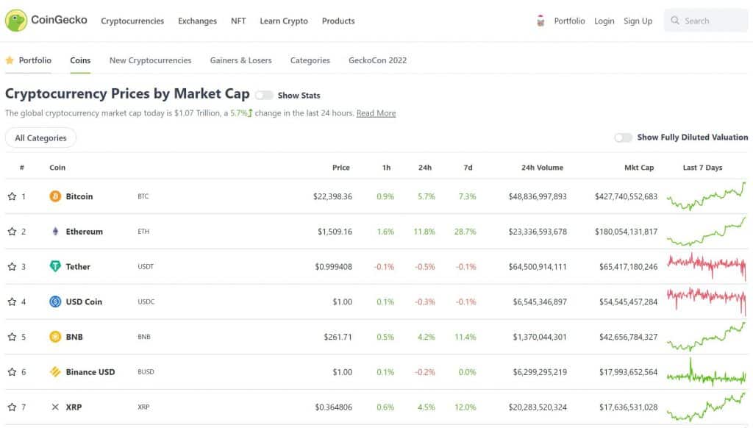
Task: Favorite Bitcoin with its star icon
Action: pos(12,196)
